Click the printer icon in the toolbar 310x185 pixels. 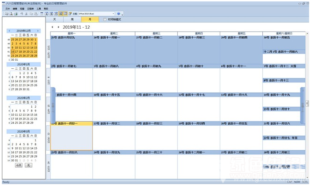[16, 14]
